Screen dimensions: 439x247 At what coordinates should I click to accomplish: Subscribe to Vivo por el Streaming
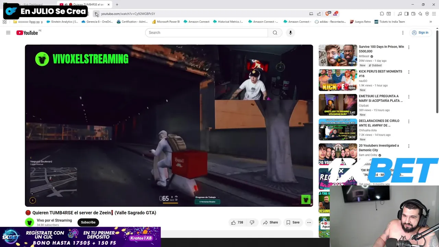coord(88,222)
